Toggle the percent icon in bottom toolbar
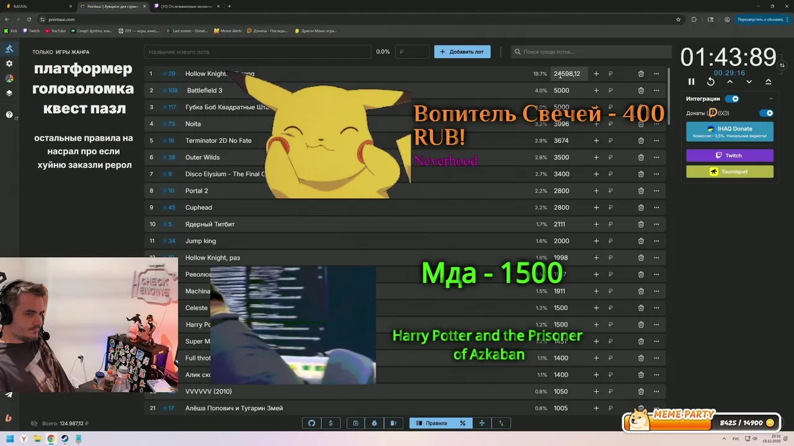This screenshot has height=446, width=794. pyautogui.click(x=462, y=423)
